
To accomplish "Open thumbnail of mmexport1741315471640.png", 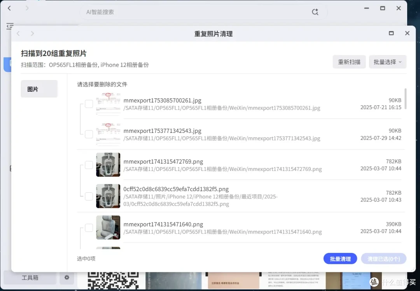I will click(x=108, y=227).
